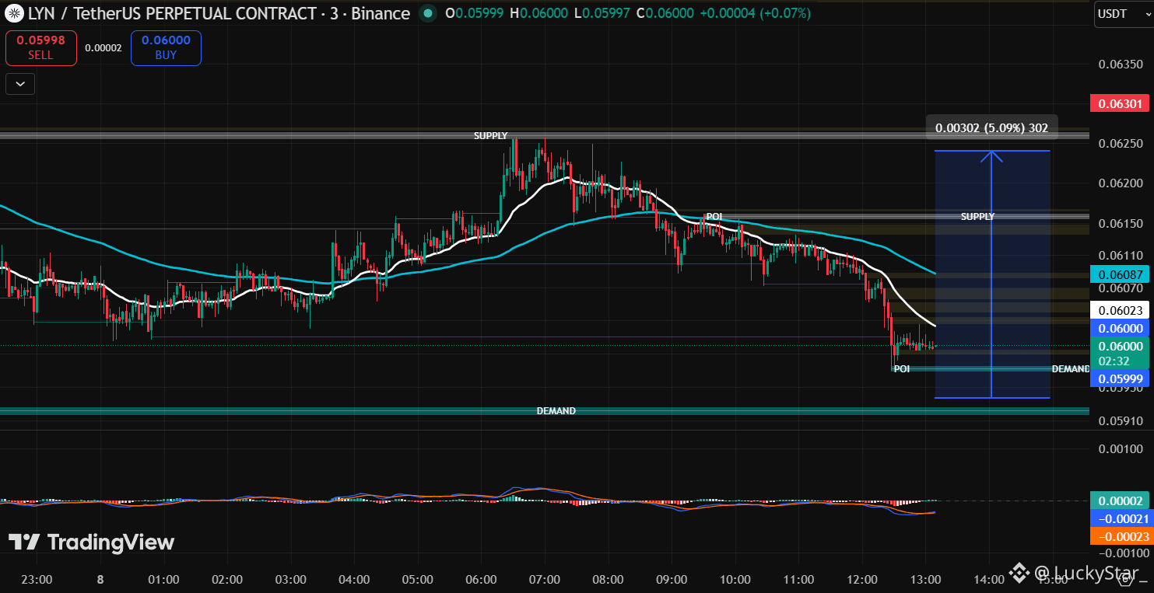Click the 13:00 time axis label
Image resolution: width=1154 pixels, height=593 pixels.
coord(925,579)
